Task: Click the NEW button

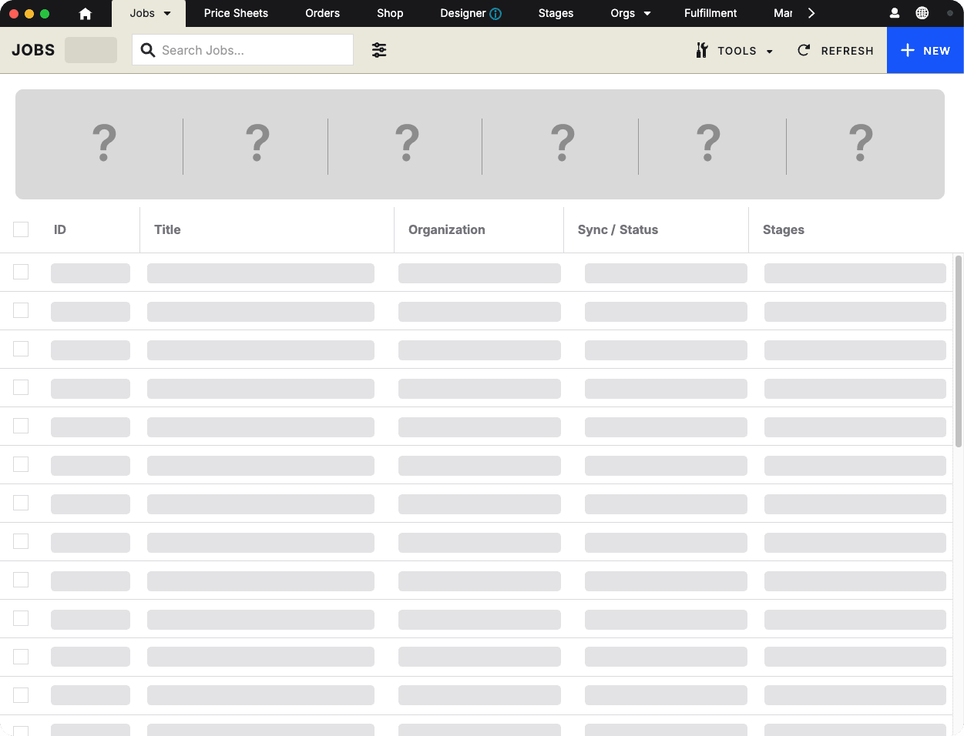Action: pyautogui.click(x=925, y=50)
